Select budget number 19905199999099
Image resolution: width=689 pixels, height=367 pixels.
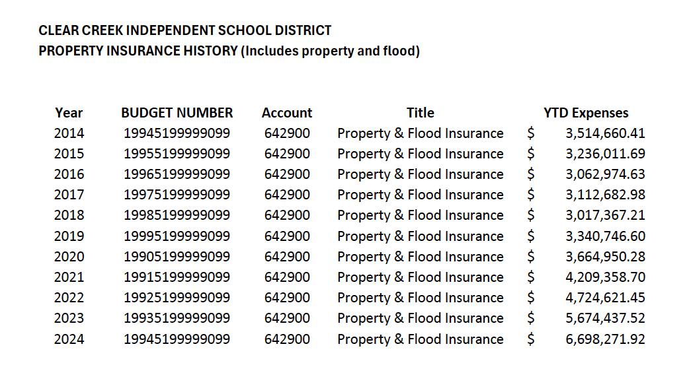(177, 257)
